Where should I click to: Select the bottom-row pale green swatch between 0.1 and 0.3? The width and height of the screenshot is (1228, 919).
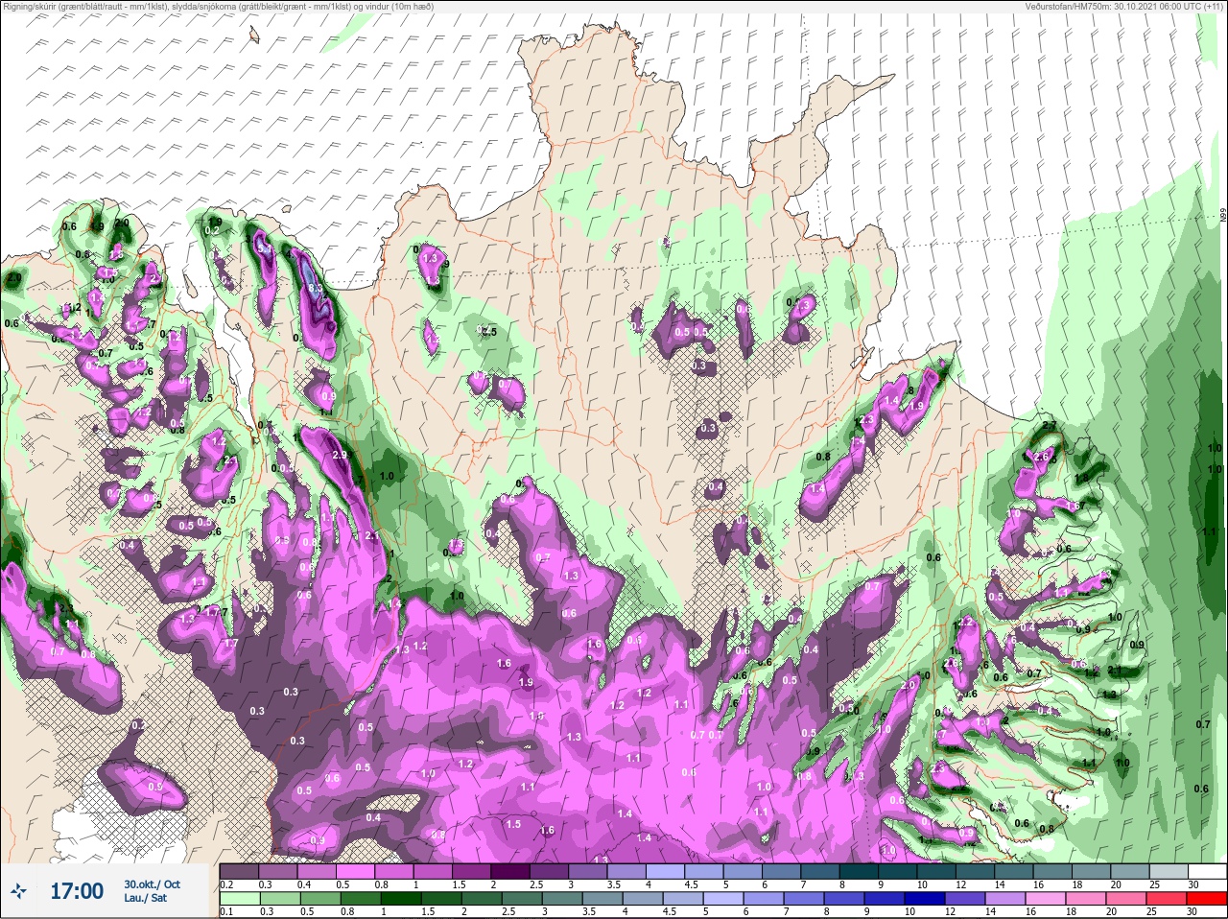point(240,899)
